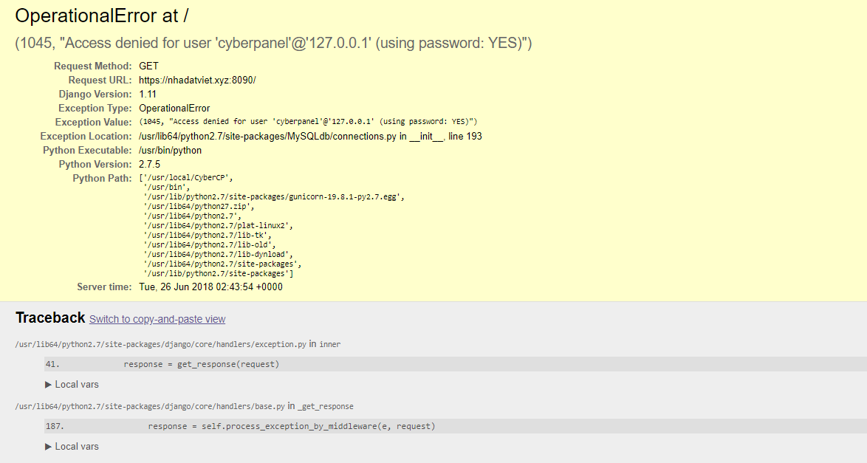
Task: Click the Python Version value 2.7.5
Action: (x=149, y=164)
